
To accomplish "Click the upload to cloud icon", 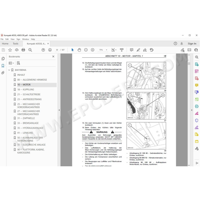I will coord(17,50).
